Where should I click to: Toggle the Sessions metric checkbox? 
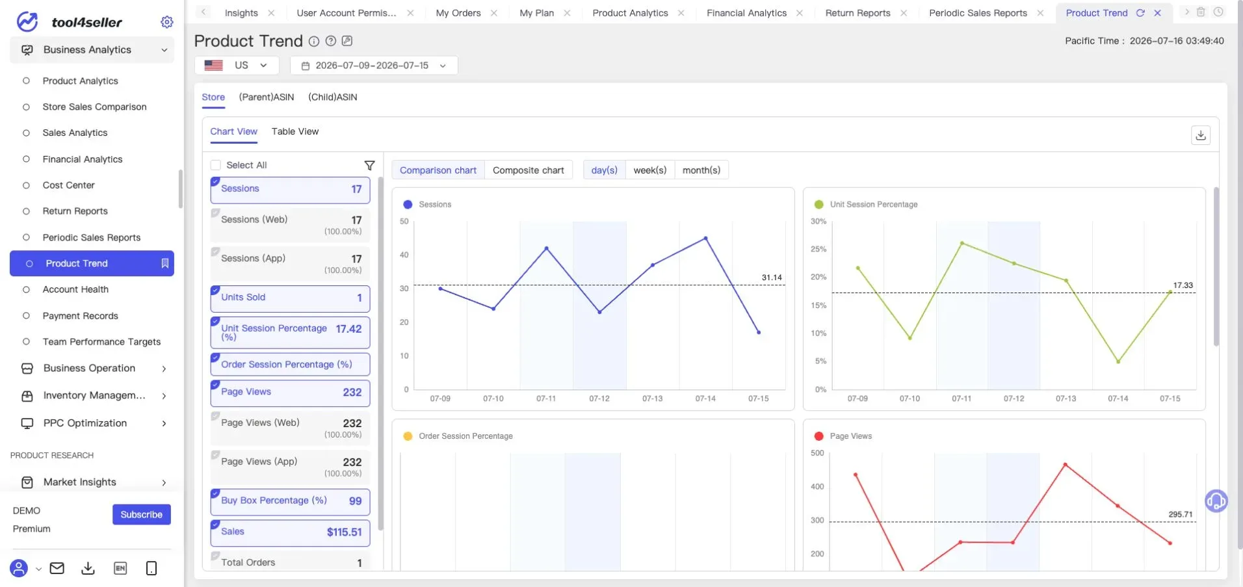point(215,181)
